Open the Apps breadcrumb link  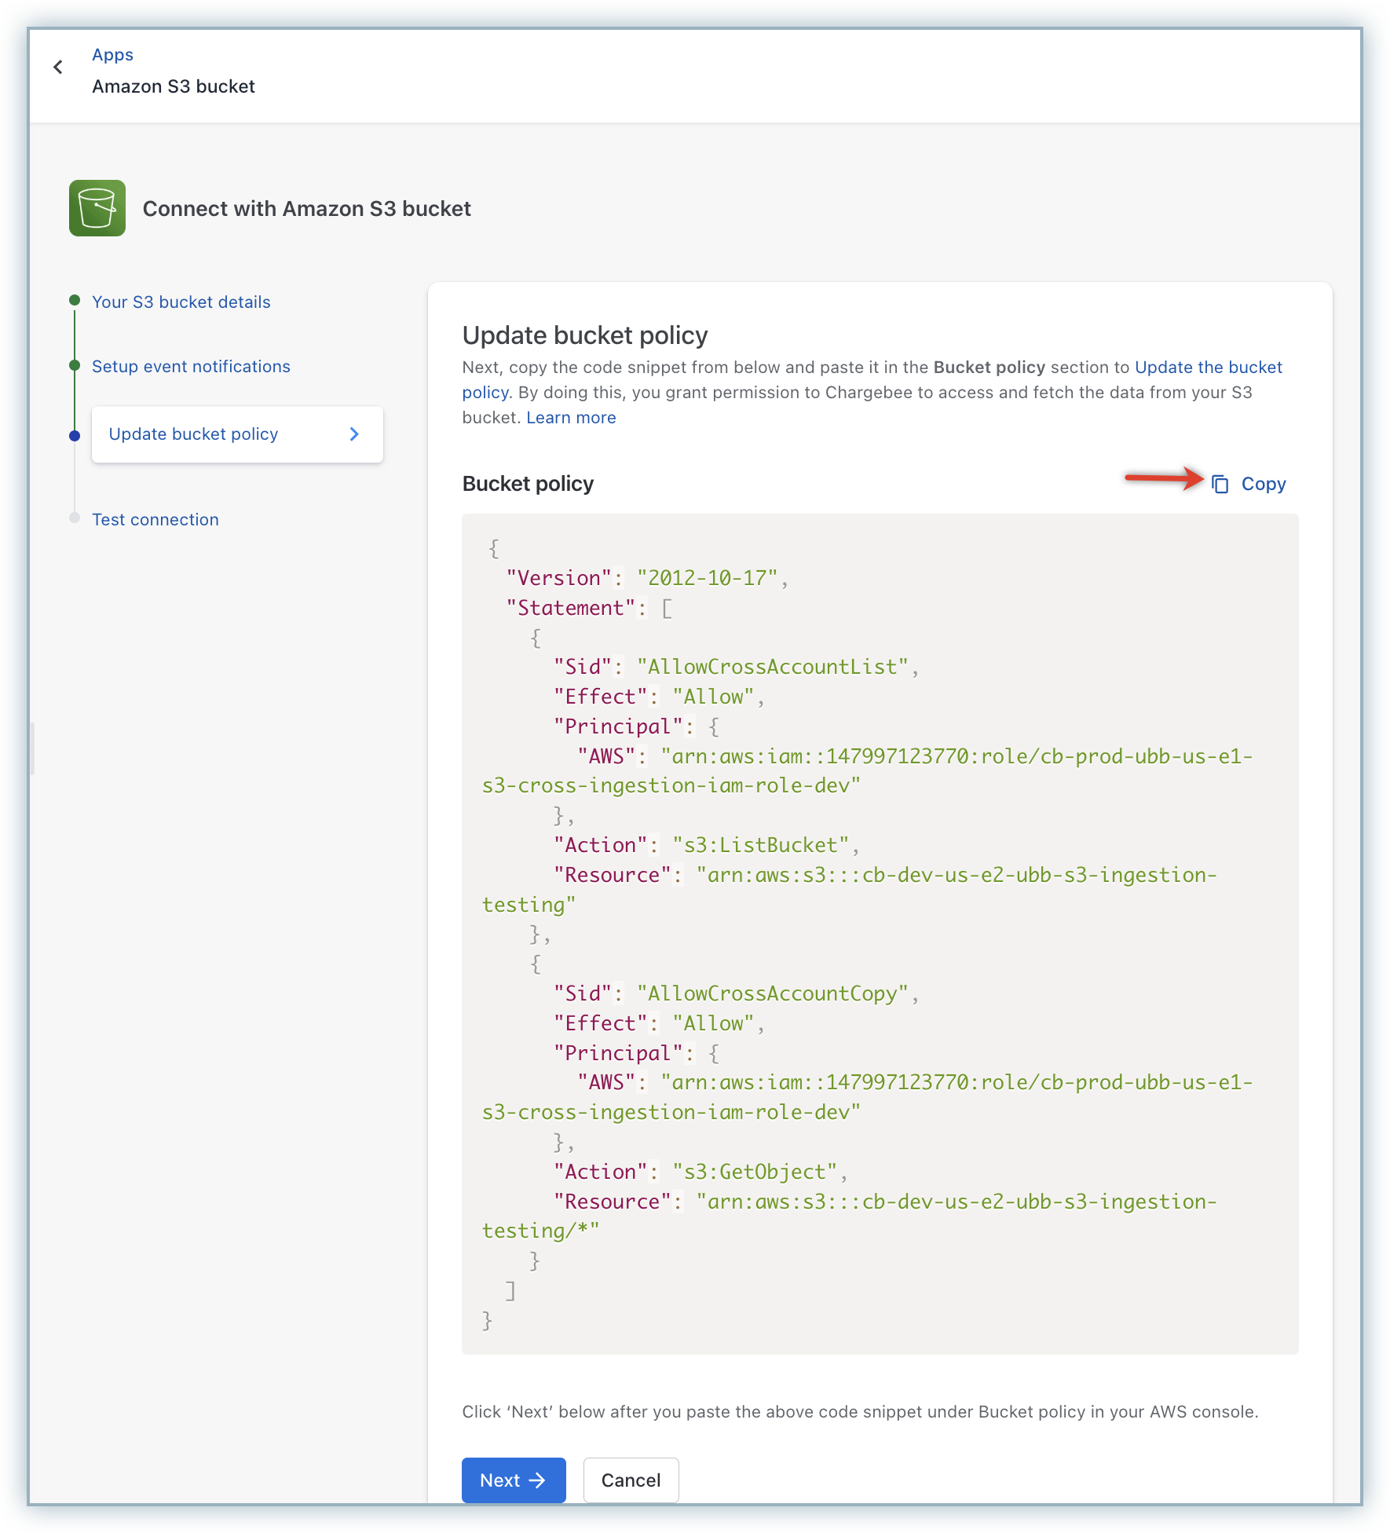[x=112, y=55]
